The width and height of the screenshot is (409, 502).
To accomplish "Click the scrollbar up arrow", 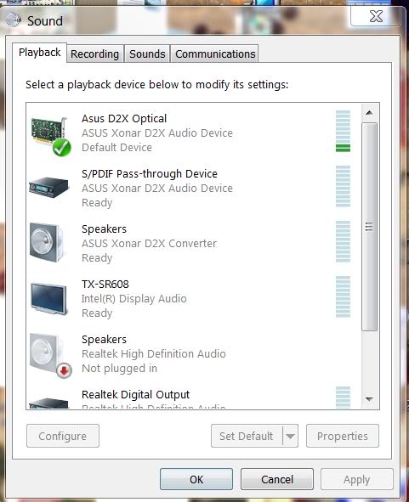I will [x=369, y=113].
